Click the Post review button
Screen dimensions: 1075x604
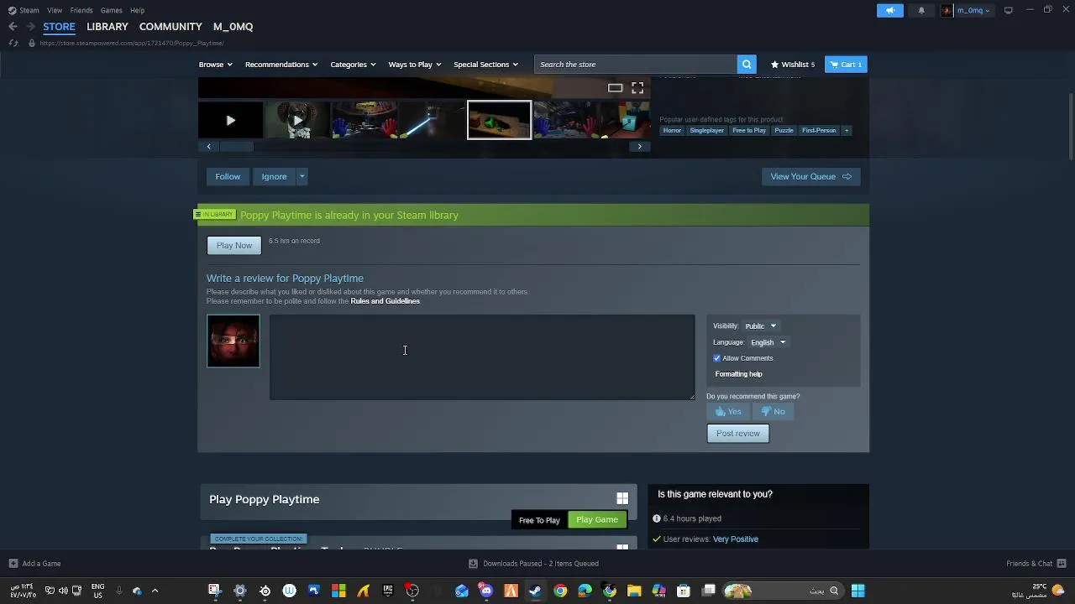738,434
